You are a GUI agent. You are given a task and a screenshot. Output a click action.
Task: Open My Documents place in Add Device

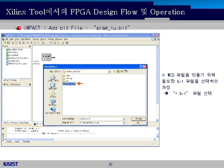53,95
